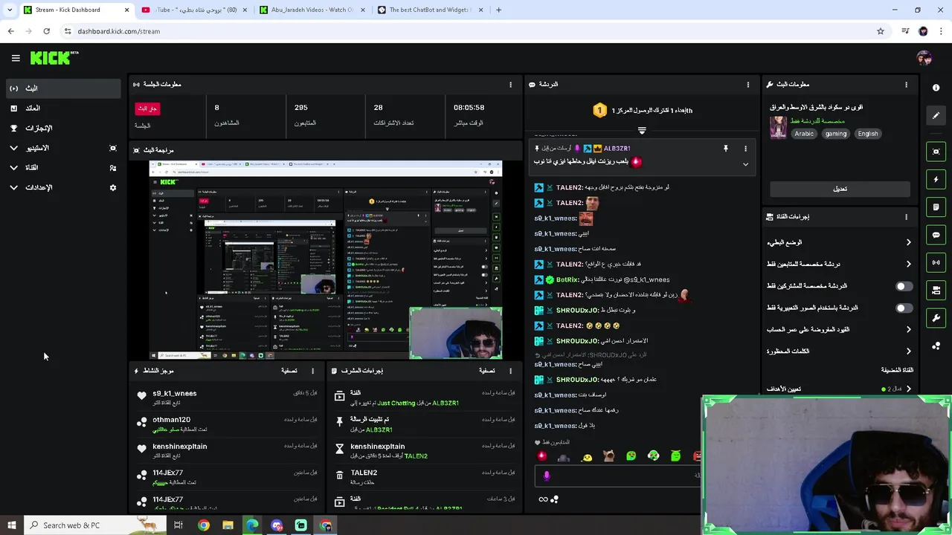Screen dimensions: 952x535
Task: Open File Explorer from the taskbar
Action: pos(228,525)
